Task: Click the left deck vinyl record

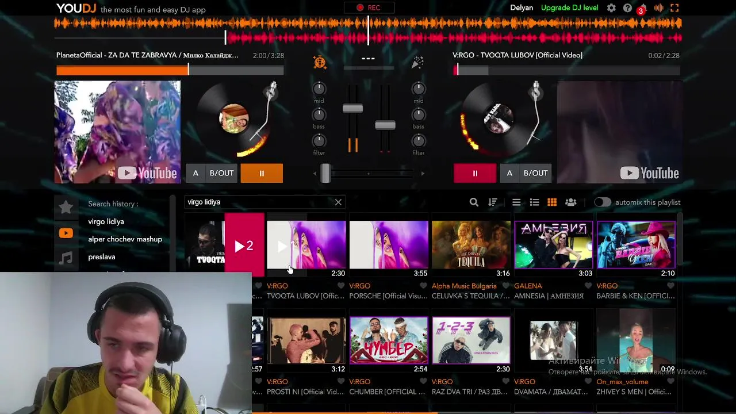Action: click(x=235, y=120)
